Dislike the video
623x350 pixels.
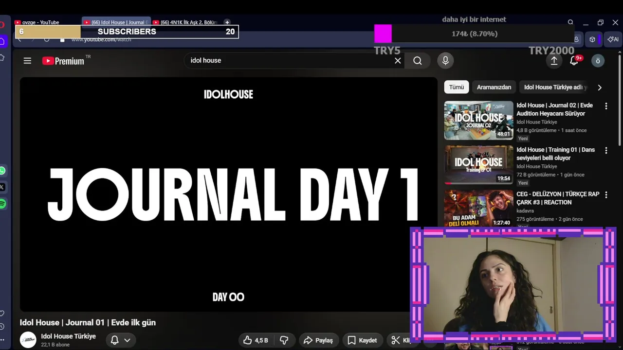coord(284,340)
